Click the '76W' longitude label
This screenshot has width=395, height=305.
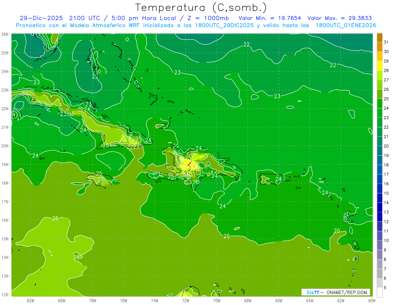coord(123,301)
